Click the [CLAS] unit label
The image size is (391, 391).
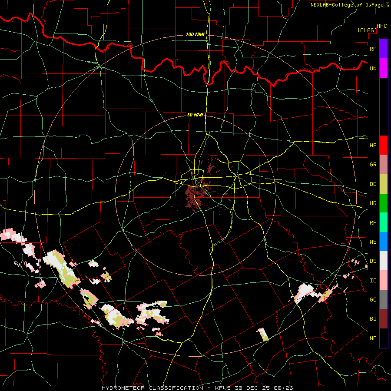367,30
